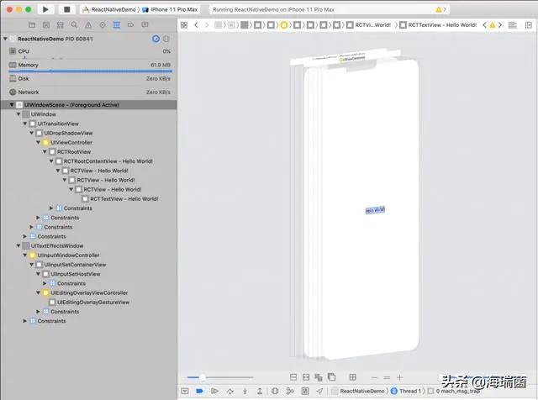
Task: Hide the debug area toggle icon
Action: 185,391
